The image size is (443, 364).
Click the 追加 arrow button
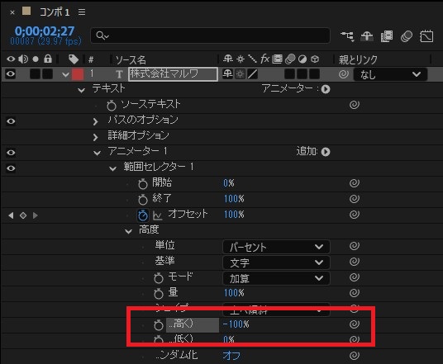tap(326, 152)
